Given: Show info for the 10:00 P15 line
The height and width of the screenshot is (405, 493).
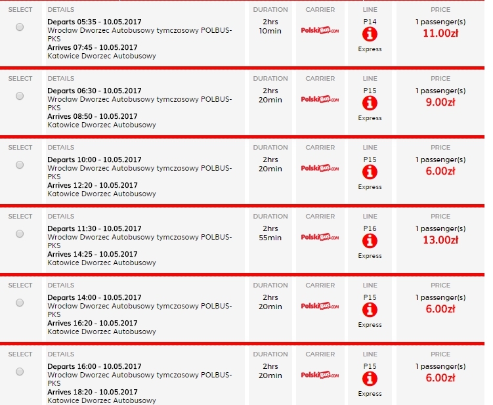Looking at the screenshot, I should pyautogui.click(x=370, y=172).
